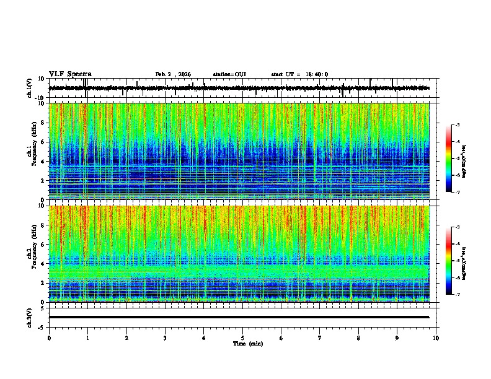Click the ch.1 spectrogram color scale bar
Viewport: 491px width, 379px height.
coord(448,159)
